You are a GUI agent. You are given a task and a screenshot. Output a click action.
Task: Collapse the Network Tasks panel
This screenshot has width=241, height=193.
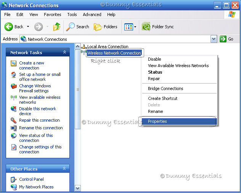click(64, 52)
